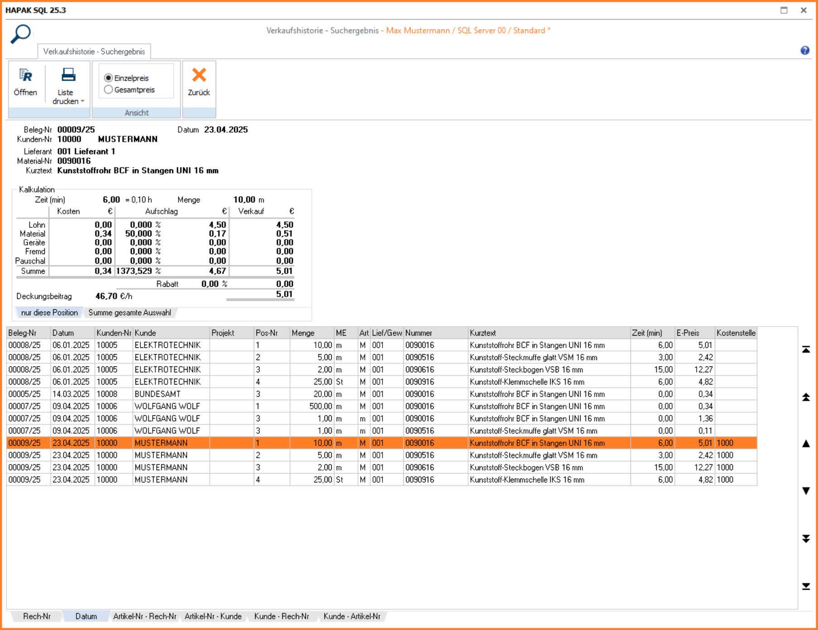
Task: Jump to first record arrow icon
Action: tap(806, 349)
